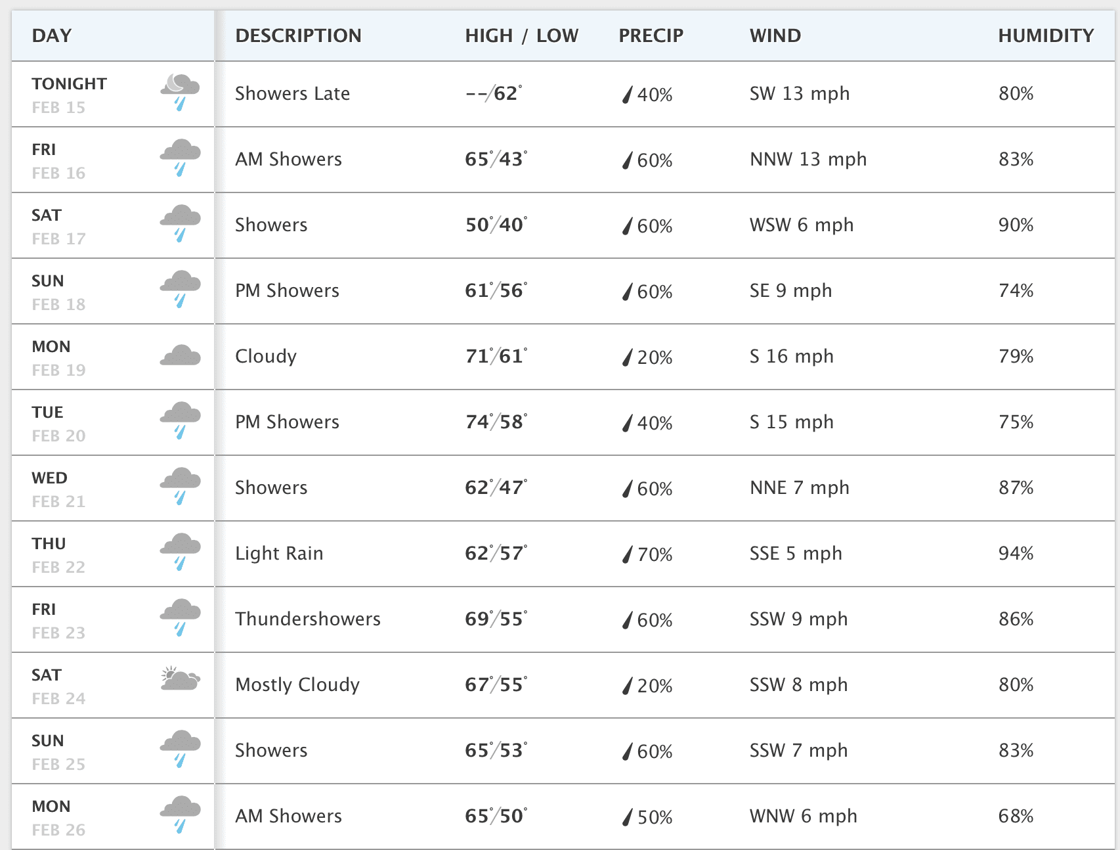This screenshot has width=1120, height=850.
Task: Click the Fri Feb 23 thundershowers icon
Action: [180, 618]
